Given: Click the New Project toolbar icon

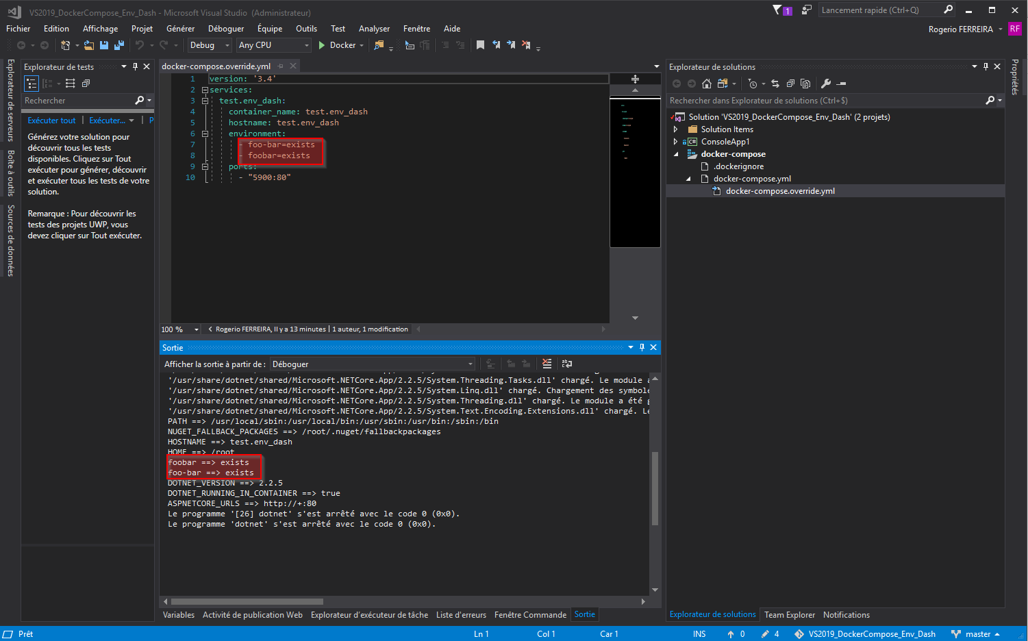Looking at the screenshot, I should pos(66,45).
